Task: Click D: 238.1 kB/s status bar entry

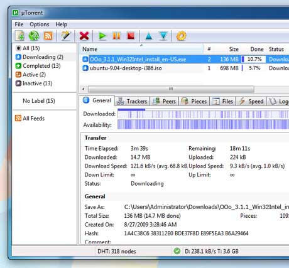Action: pyautogui.click(x=212, y=251)
